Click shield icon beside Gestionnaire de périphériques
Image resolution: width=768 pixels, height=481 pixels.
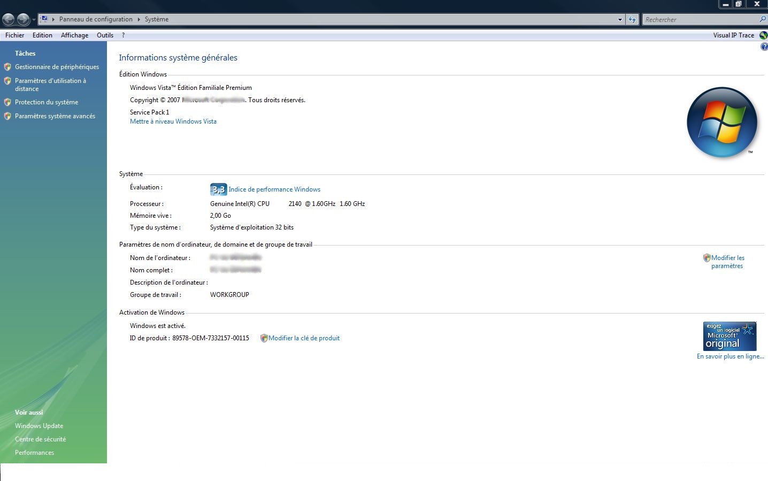(7, 67)
